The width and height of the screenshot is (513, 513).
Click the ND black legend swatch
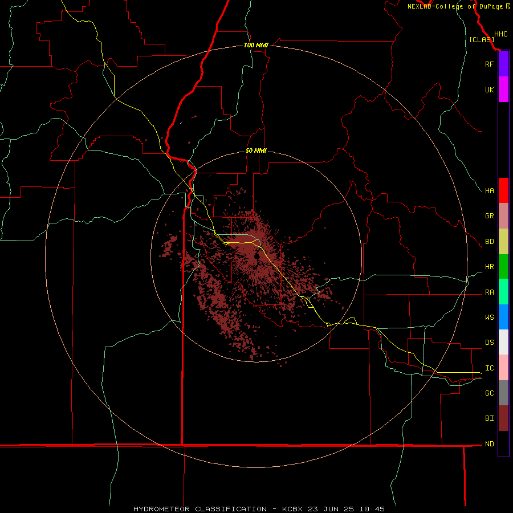(503, 443)
